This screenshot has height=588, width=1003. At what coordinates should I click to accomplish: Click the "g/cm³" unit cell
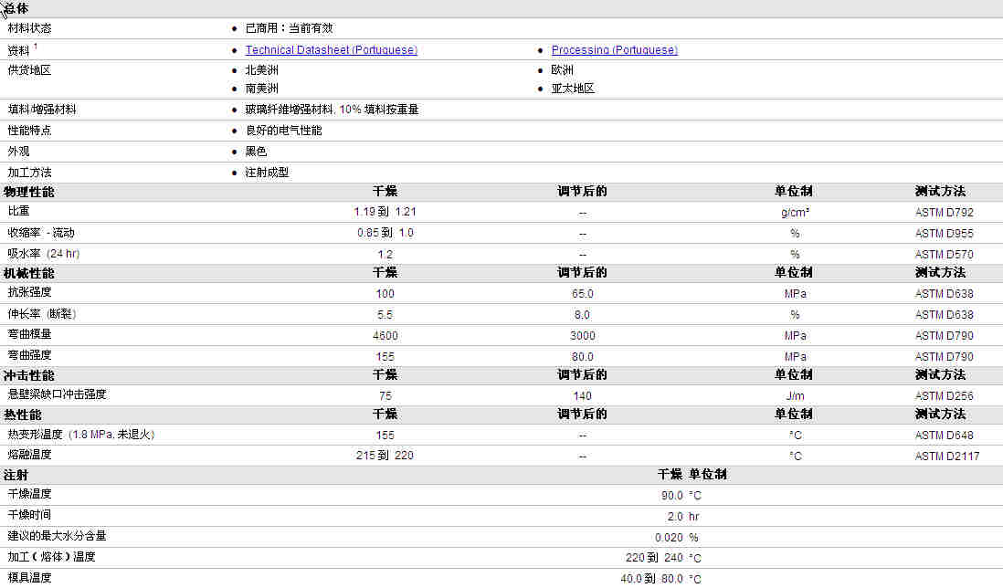[795, 212]
